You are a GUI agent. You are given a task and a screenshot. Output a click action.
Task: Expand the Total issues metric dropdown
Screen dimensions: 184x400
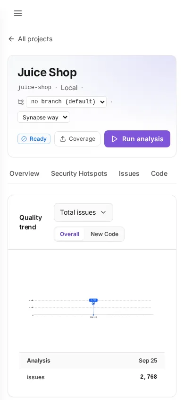coord(84,212)
